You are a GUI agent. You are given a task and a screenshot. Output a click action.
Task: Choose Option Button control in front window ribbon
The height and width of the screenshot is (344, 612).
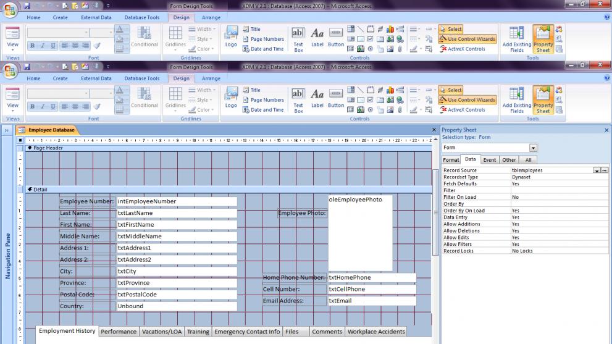(371, 110)
